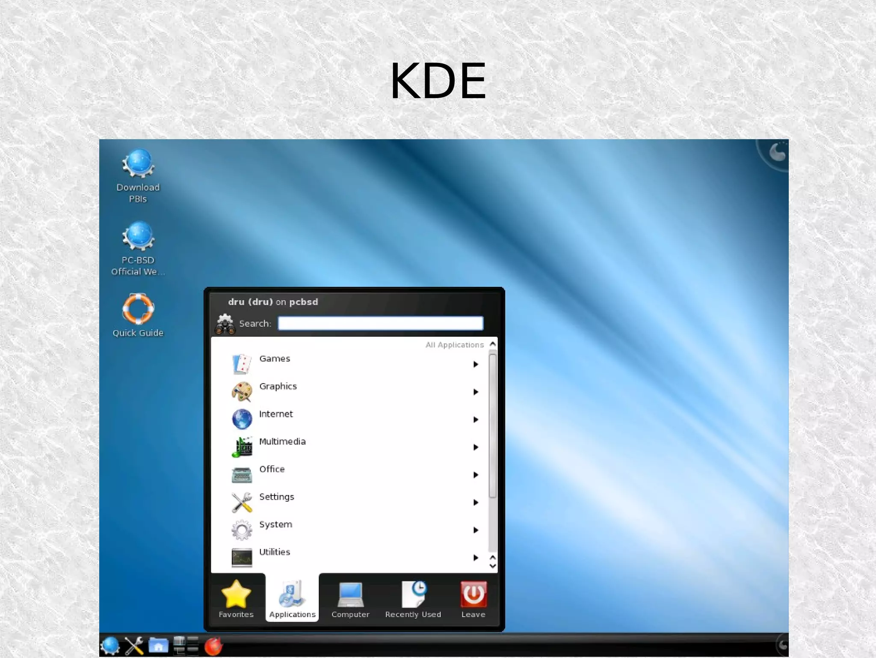The height and width of the screenshot is (658, 876).
Task: Expand the Games submenu arrow
Action: coord(476,364)
